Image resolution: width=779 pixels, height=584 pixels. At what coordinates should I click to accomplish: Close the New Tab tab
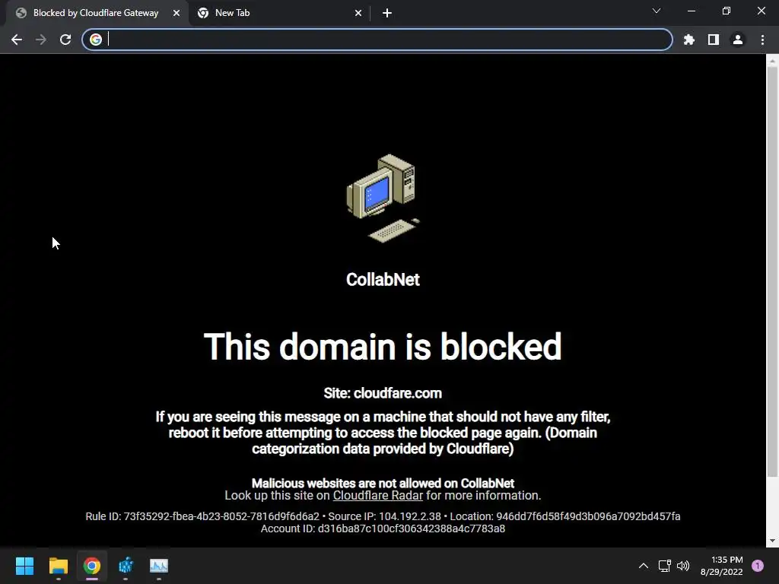click(358, 14)
